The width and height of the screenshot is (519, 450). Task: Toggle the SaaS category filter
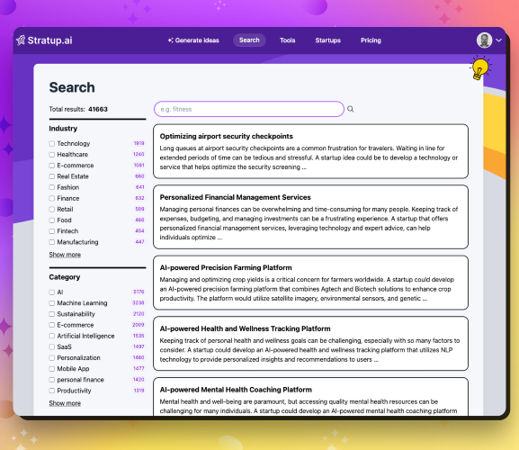coord(52,346)
